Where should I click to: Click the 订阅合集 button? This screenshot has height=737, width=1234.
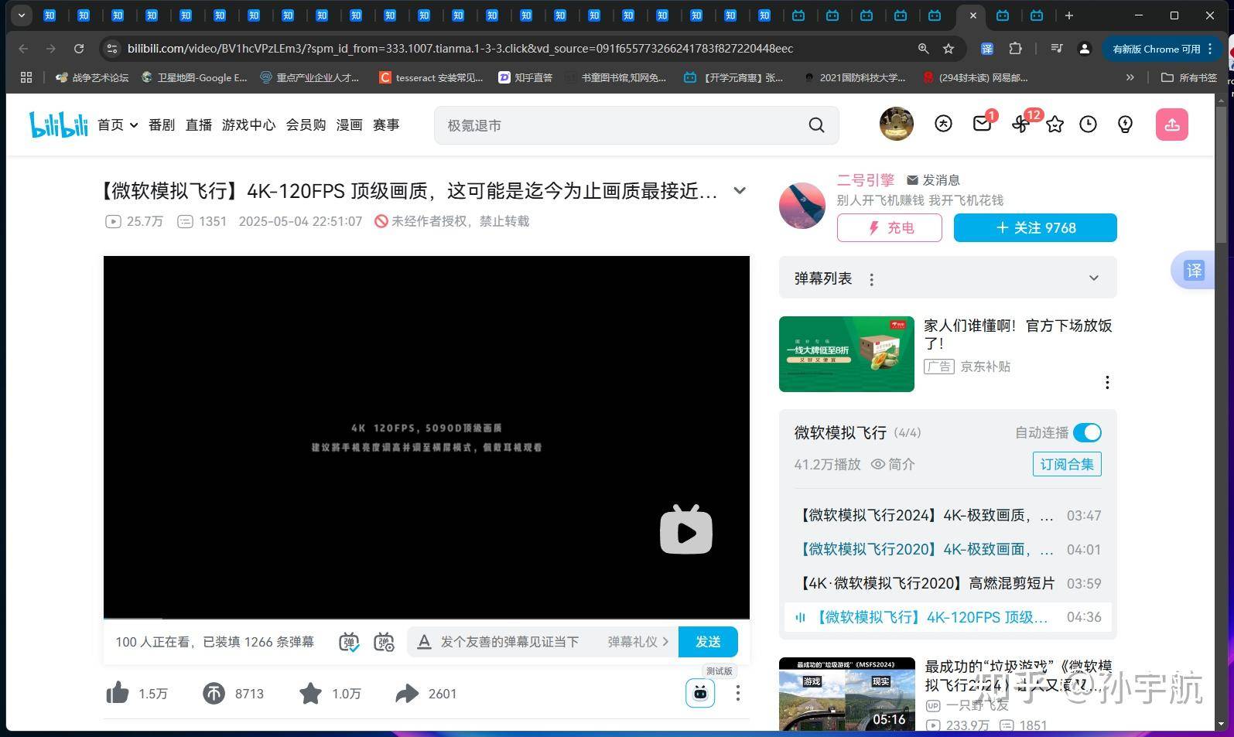point(1067,464)
